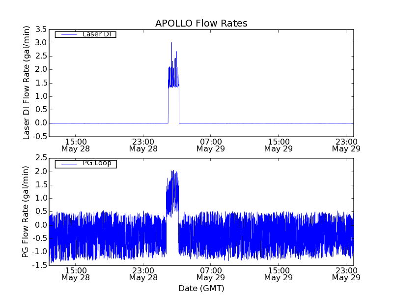Select the 2.5 tick on PG Flow axis
Screen dimensions: 393x295
pos(41,158)
